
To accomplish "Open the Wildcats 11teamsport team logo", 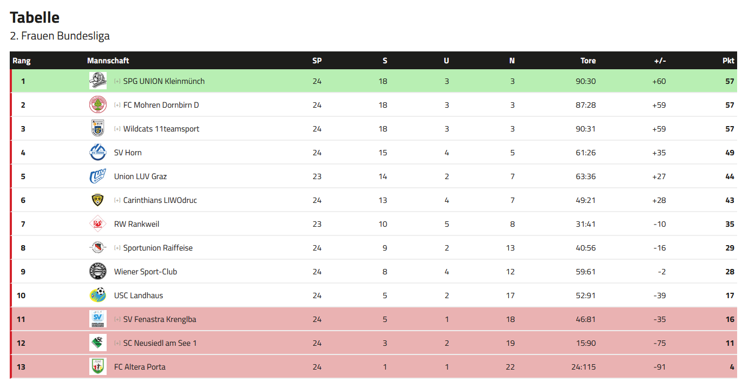I will [x=98, y=129].
